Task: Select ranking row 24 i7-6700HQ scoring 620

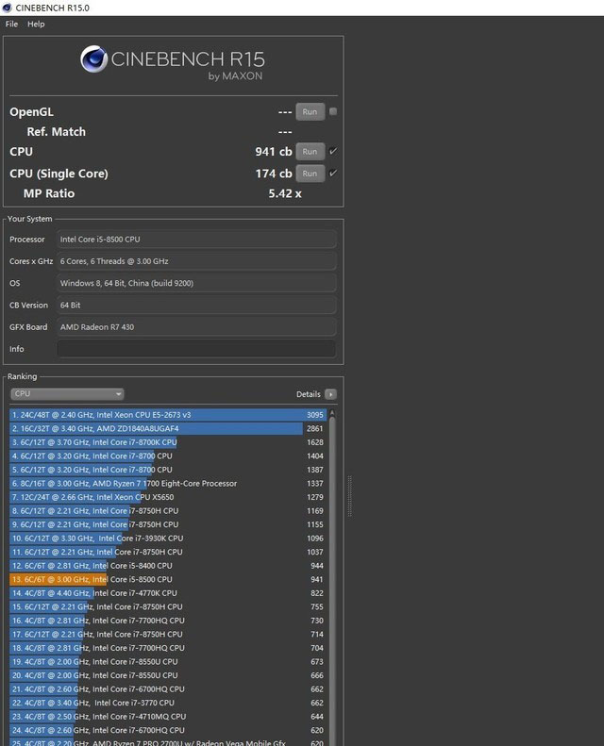Action: click(168, 730)
